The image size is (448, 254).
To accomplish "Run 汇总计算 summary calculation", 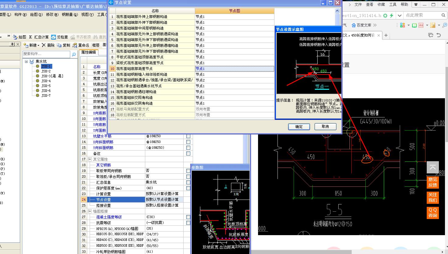I will tap(39, 37).
